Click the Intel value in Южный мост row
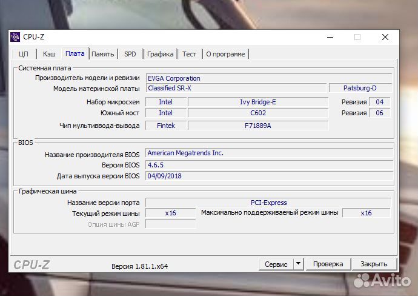The width and height of the screenshot is (418, 296). pyautogui.click(x=166, y=113)
